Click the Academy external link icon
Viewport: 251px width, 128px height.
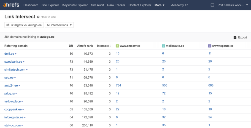186,5
